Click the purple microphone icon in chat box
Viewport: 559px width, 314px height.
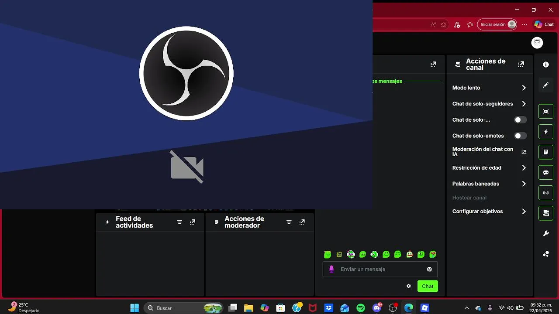[331, 269]
